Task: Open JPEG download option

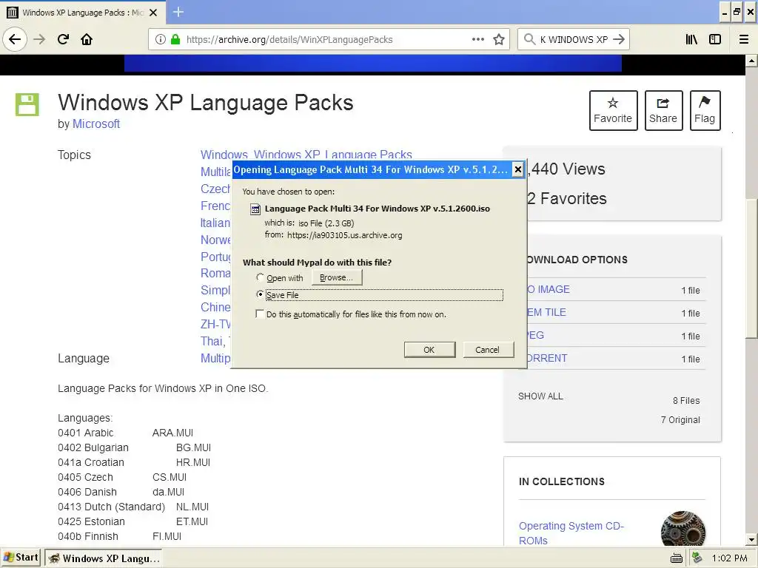Action: [536, 335]
